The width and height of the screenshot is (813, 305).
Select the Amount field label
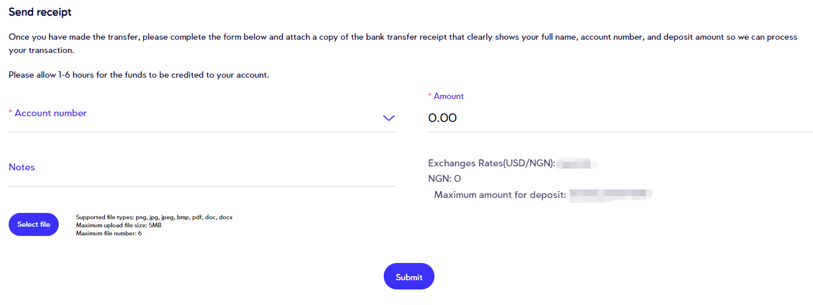pyautogui.click(x=449, y=96)
